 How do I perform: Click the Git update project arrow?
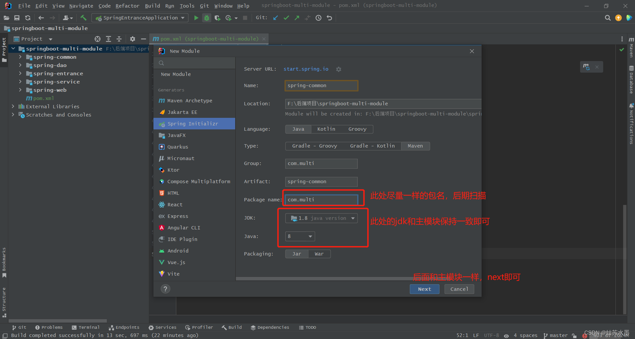tap(275, 18)
